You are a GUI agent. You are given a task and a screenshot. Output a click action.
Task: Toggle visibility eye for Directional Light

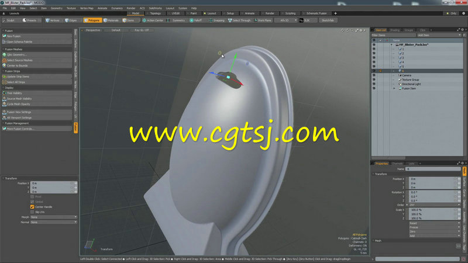click(374, 84)
